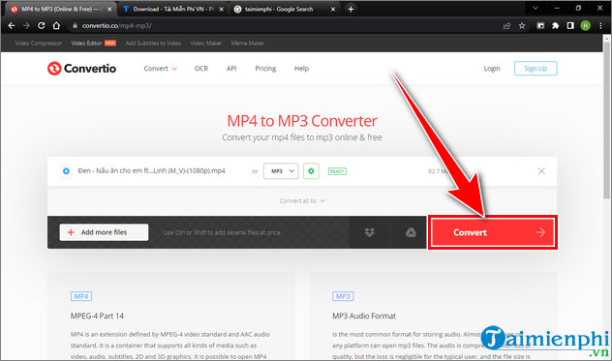This screenshot has width=612, height=361.
Task: Switch to the taimienphi - Google Search tab
Action: tap(285, 9)
